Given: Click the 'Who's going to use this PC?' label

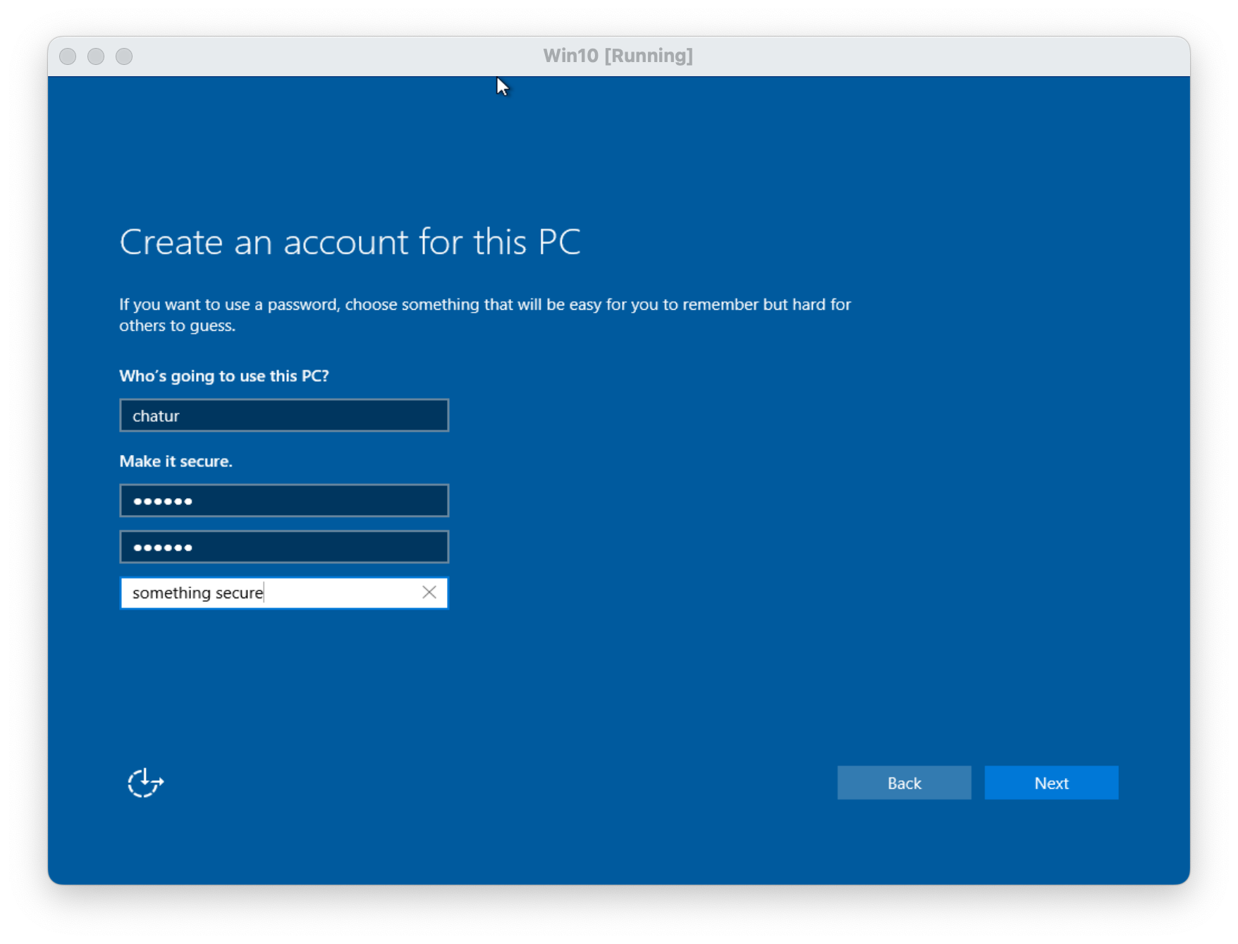Looking at the screenshot, I should (x=223, y=376).
